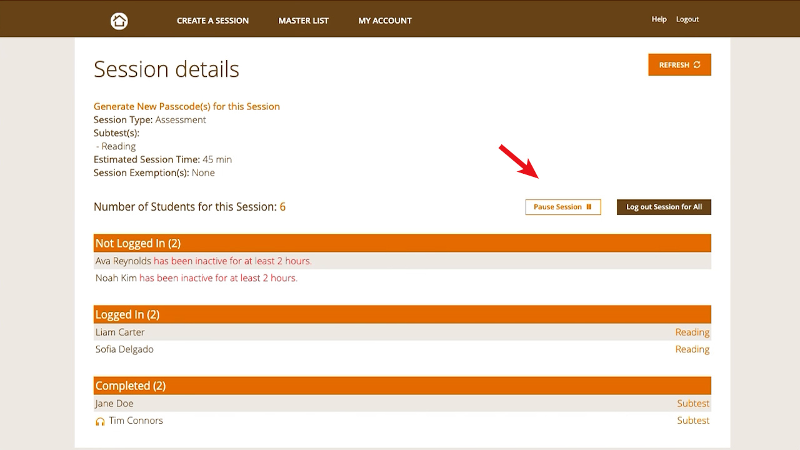This screenshot has width=800, height=450.
Task: Open Liam Carter's Reading link
Action: point(692,332)
